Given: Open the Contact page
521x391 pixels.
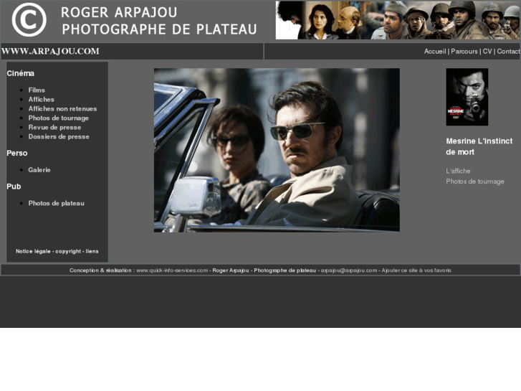Looking at the screenshot, I should coord(508,51).
